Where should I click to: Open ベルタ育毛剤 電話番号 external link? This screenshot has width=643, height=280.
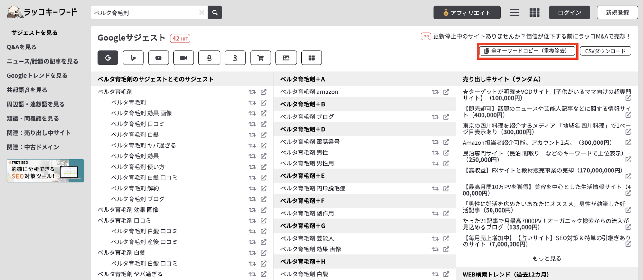(x=446, y=142)
